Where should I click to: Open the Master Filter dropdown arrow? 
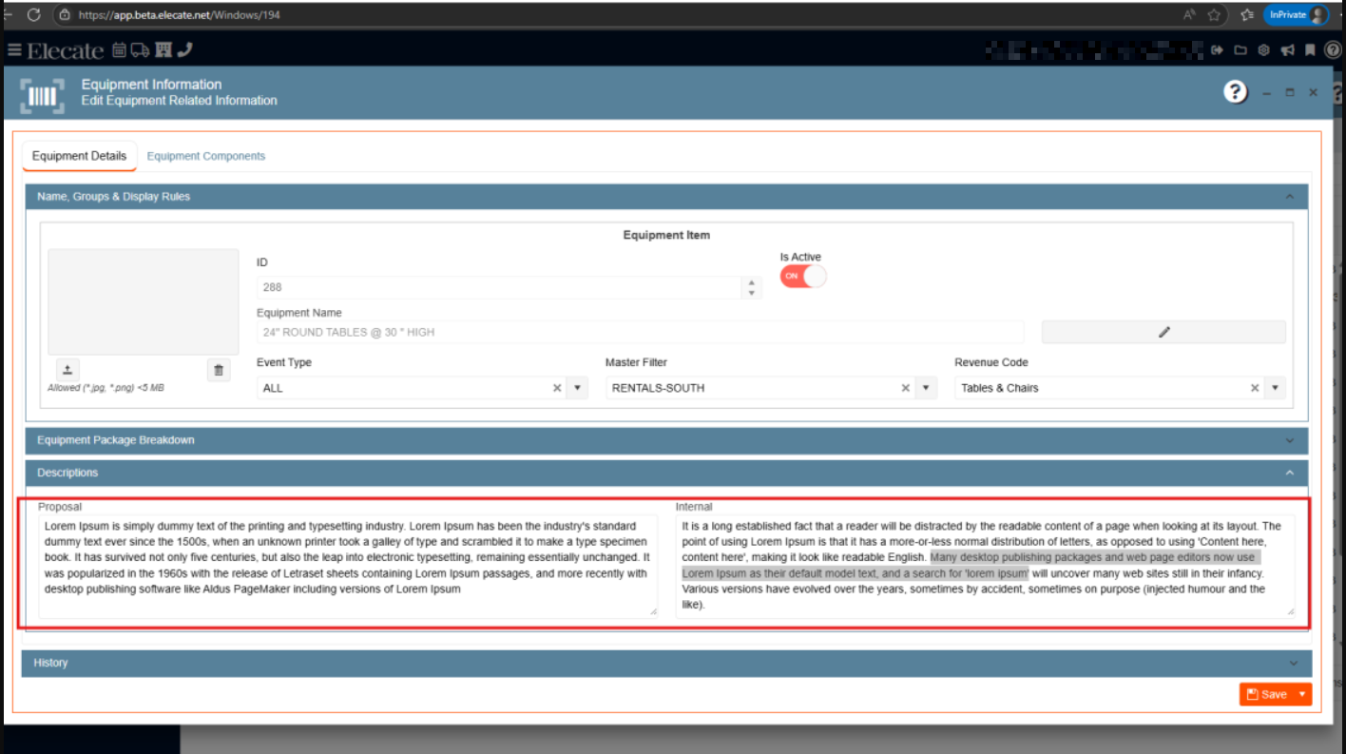(927, 388)
